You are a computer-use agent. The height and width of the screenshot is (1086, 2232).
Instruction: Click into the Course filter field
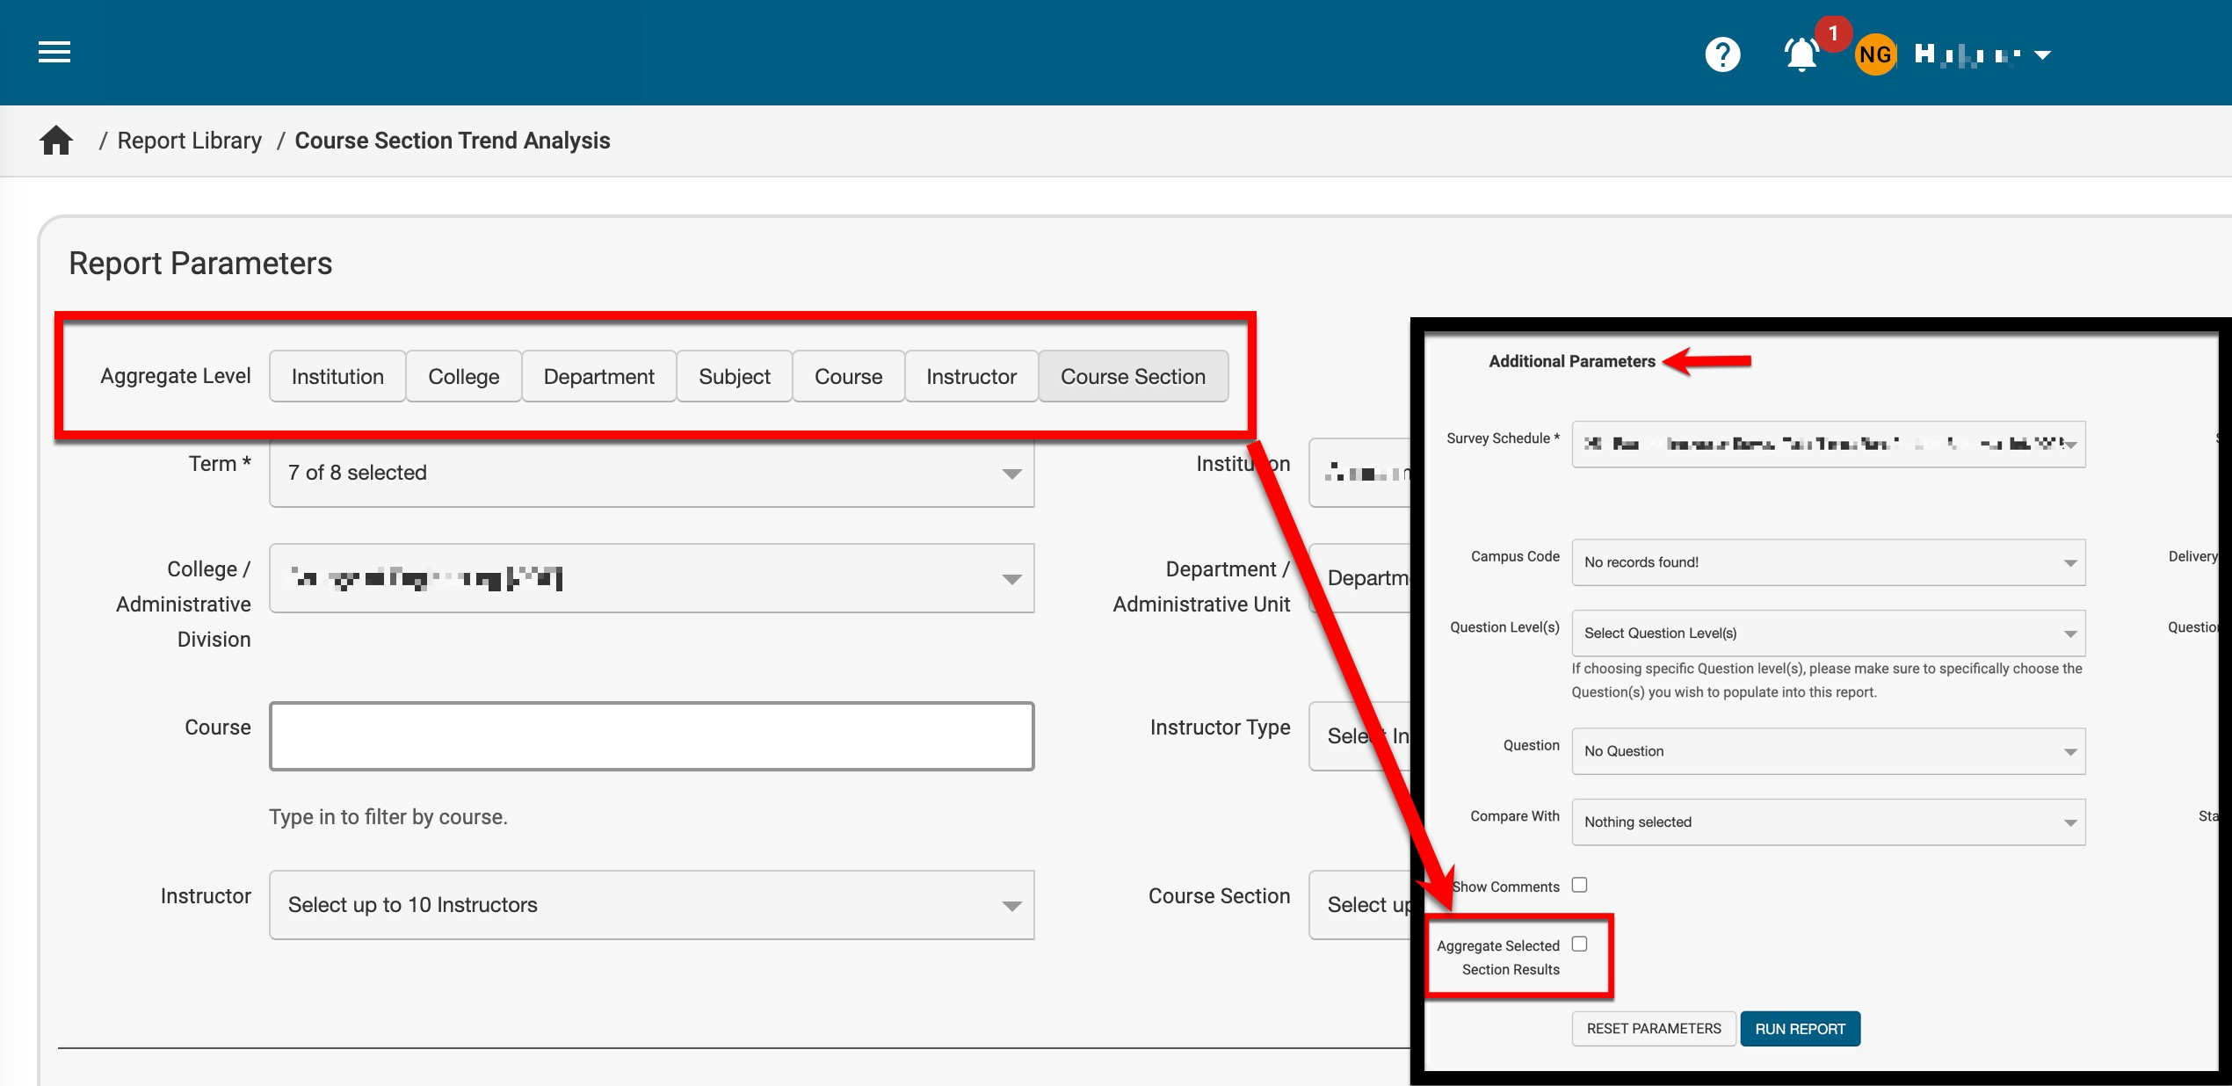pos(651,736)
